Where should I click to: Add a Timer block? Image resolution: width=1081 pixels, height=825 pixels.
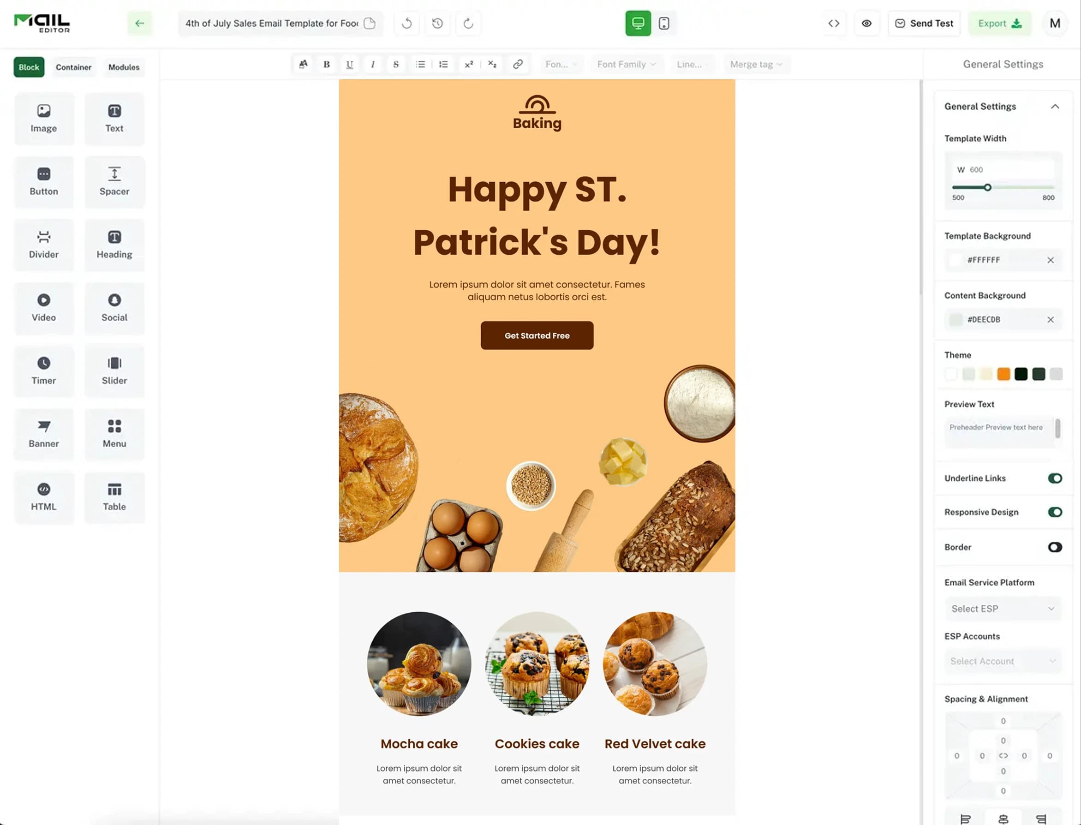44,371
